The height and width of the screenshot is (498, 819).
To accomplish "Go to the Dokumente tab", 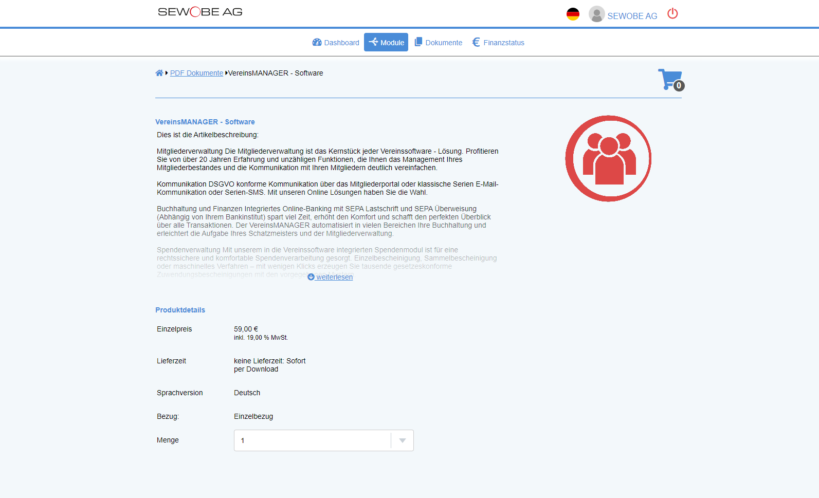I will pos(439,43).
